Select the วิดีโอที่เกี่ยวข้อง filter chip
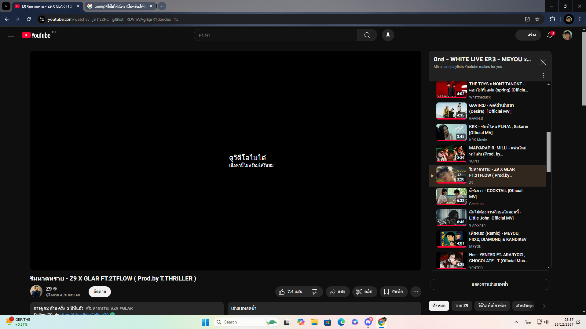586x329 pixels. coord(492,306)
